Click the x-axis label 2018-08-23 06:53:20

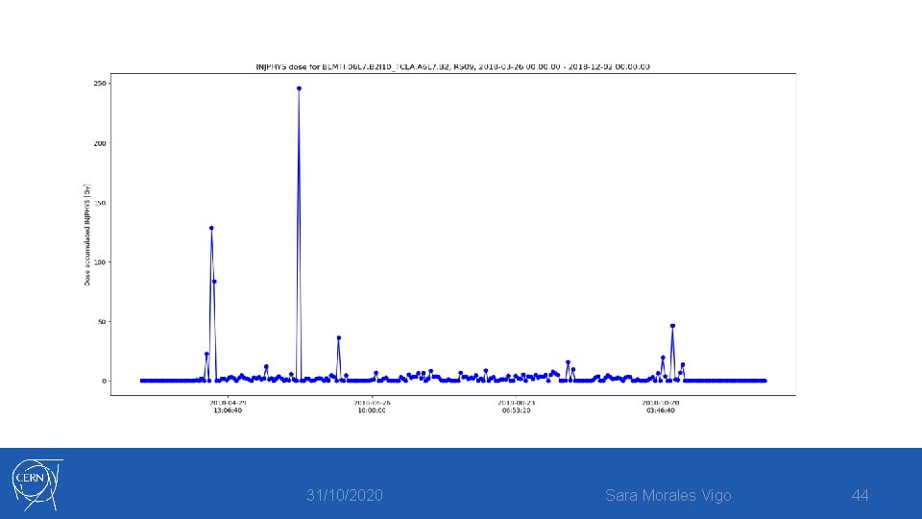point(517,407)
